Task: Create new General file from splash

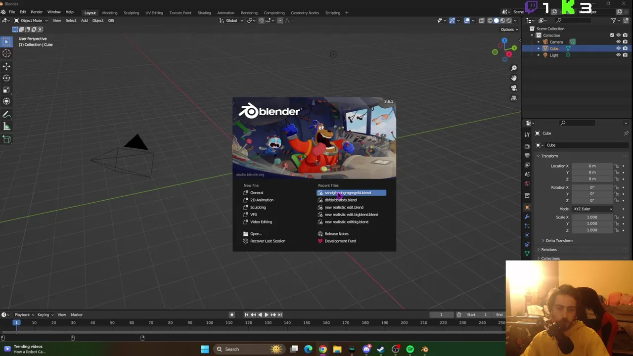Action: click(x=257, y=193)
